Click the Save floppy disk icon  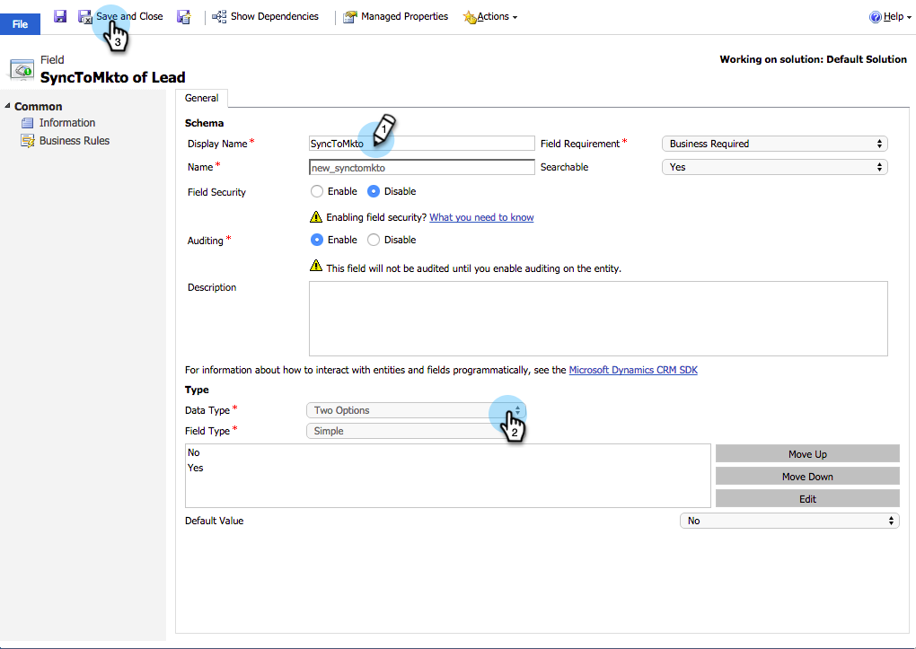[x=59, y=16]
